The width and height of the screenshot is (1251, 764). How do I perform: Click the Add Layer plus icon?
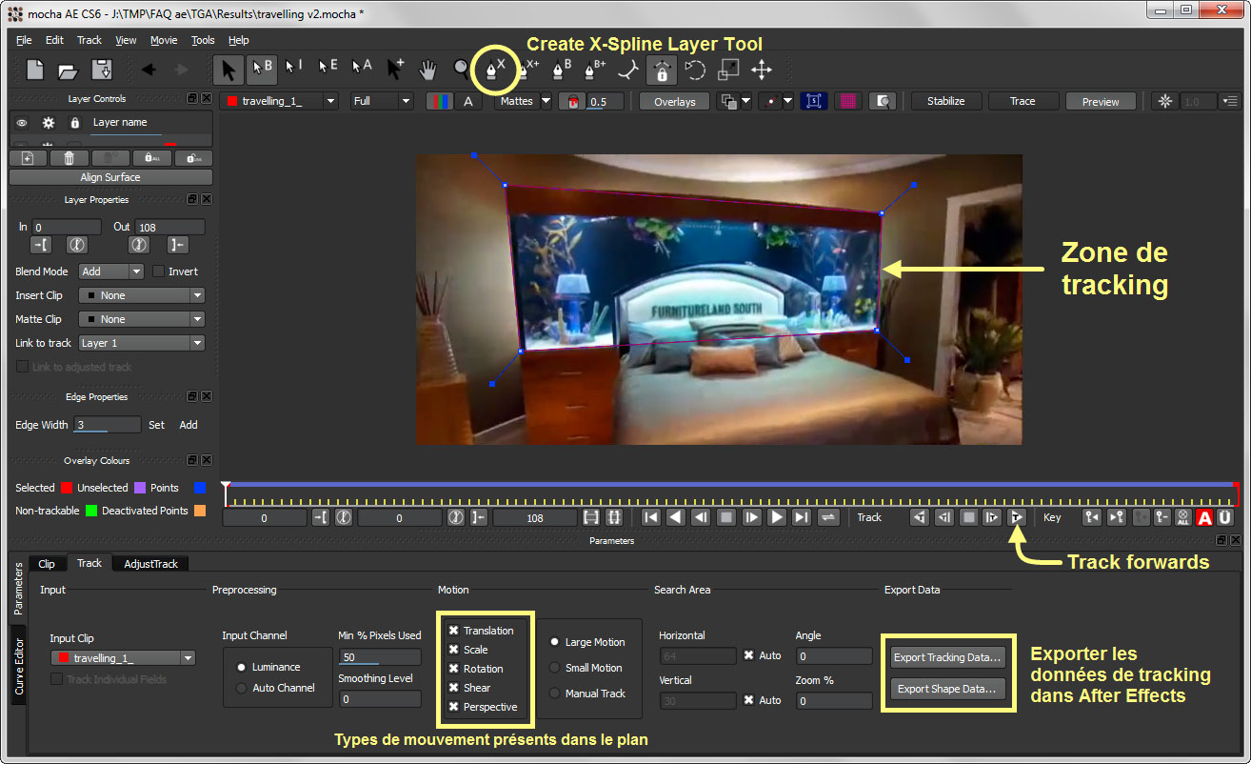click(28, 158)
